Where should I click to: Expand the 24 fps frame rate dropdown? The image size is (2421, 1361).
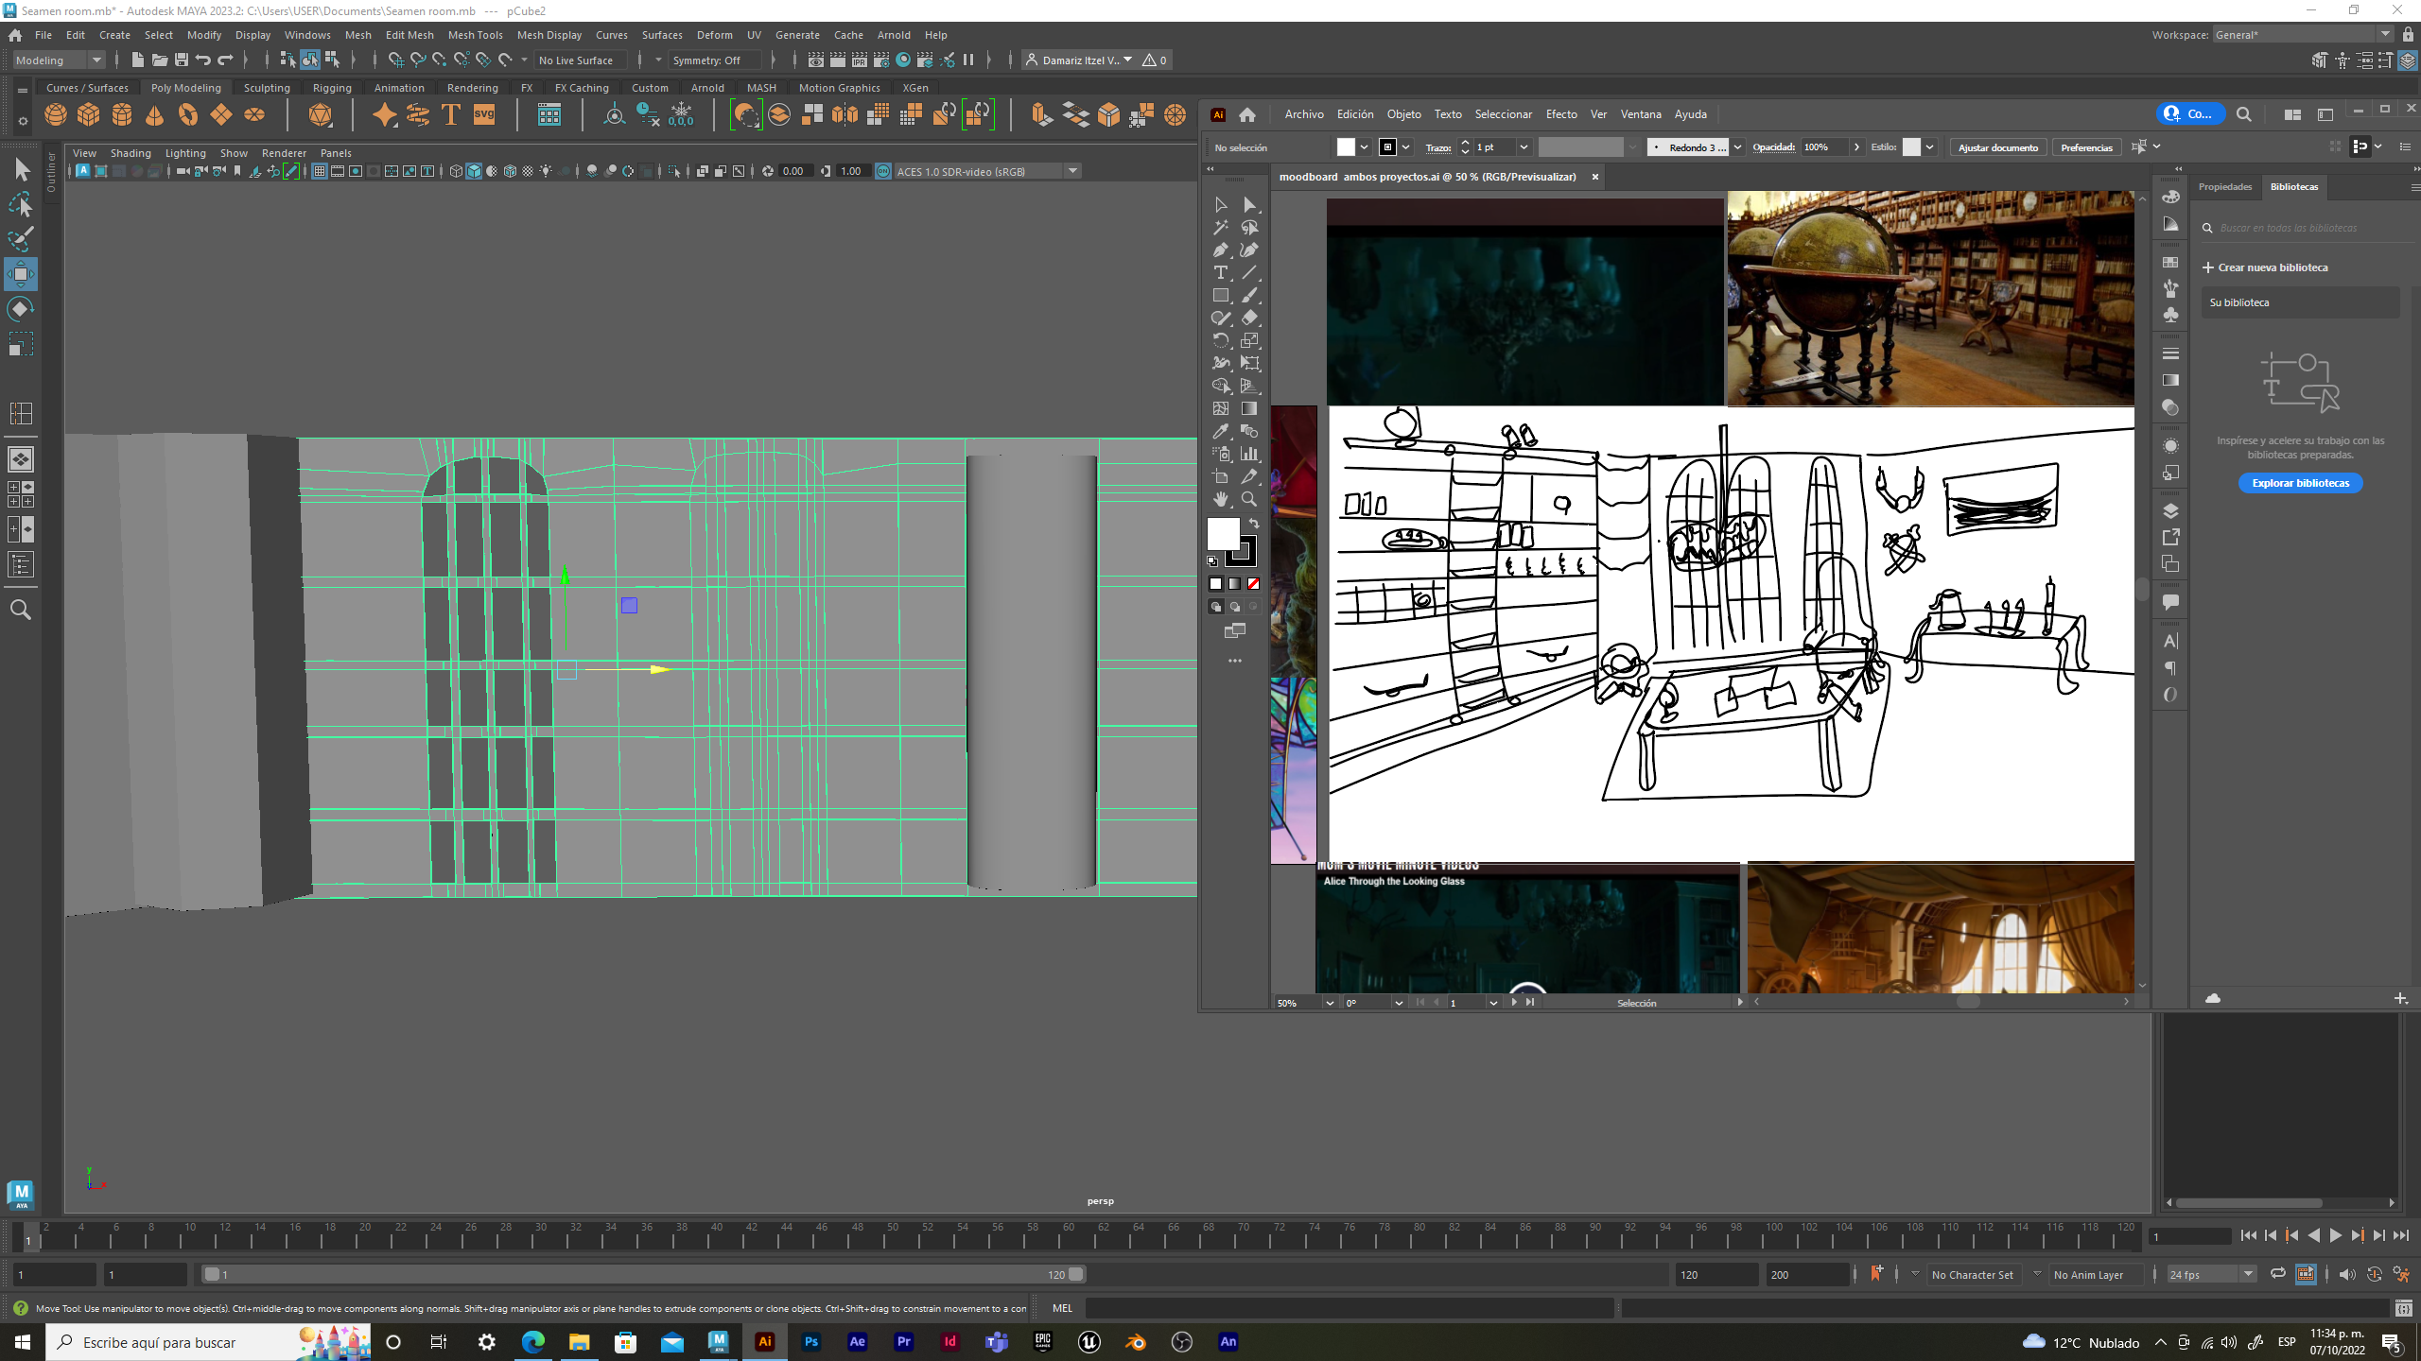point(2248,1274)
